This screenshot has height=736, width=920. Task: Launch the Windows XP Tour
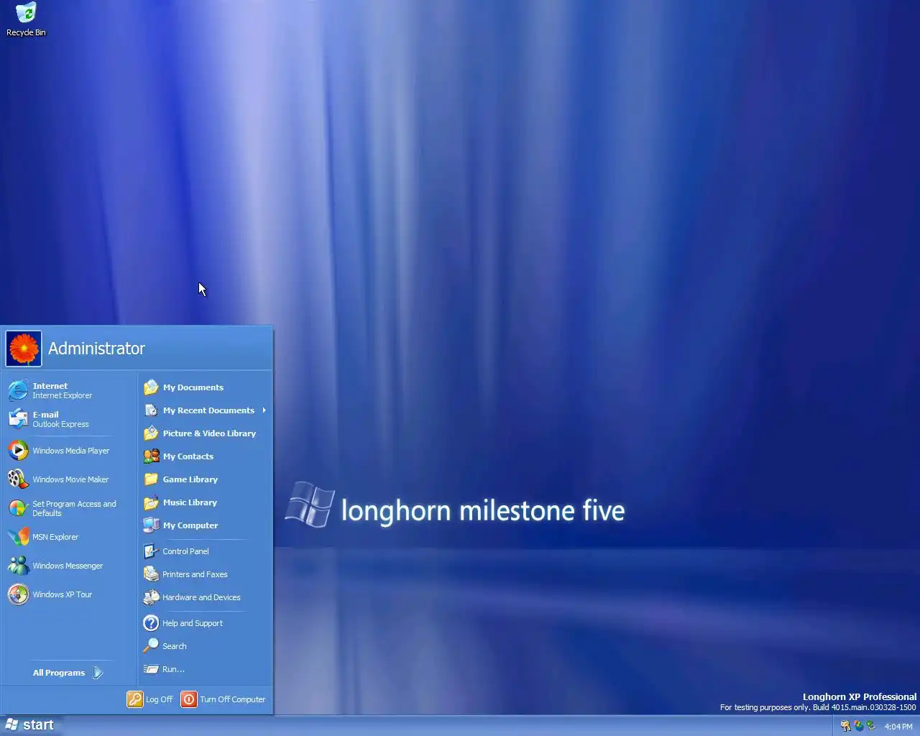coord(70,594)
